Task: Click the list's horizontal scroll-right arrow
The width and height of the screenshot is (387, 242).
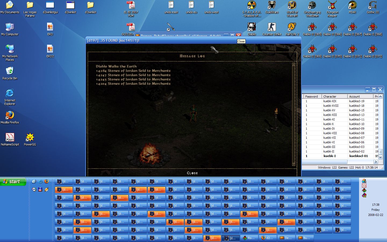Action: tap(376, 162)
